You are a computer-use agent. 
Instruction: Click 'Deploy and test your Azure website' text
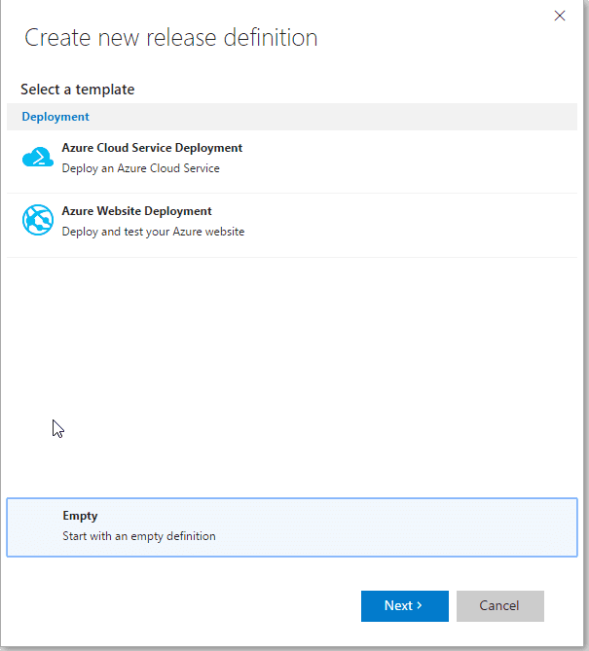pos(153,232)
